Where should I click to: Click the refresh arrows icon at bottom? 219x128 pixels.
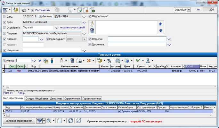click(x=71, y=121)
